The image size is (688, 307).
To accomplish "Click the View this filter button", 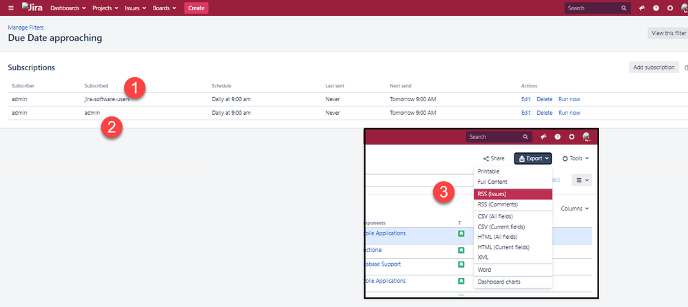I will [668, 33].
